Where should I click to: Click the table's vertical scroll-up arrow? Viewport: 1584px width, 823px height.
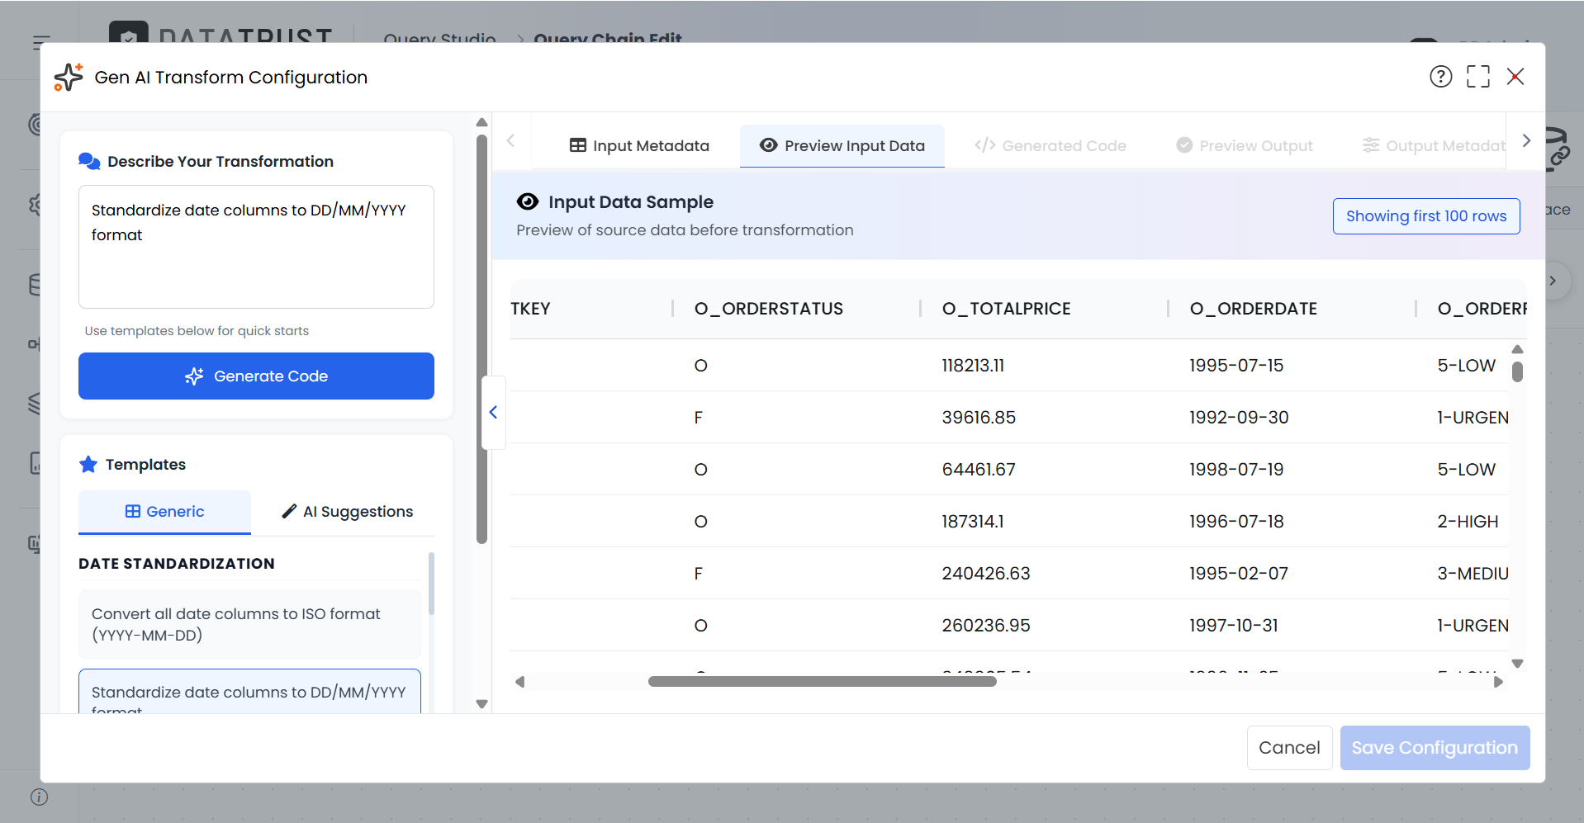pyautogui.click(x=1517, y=349)
